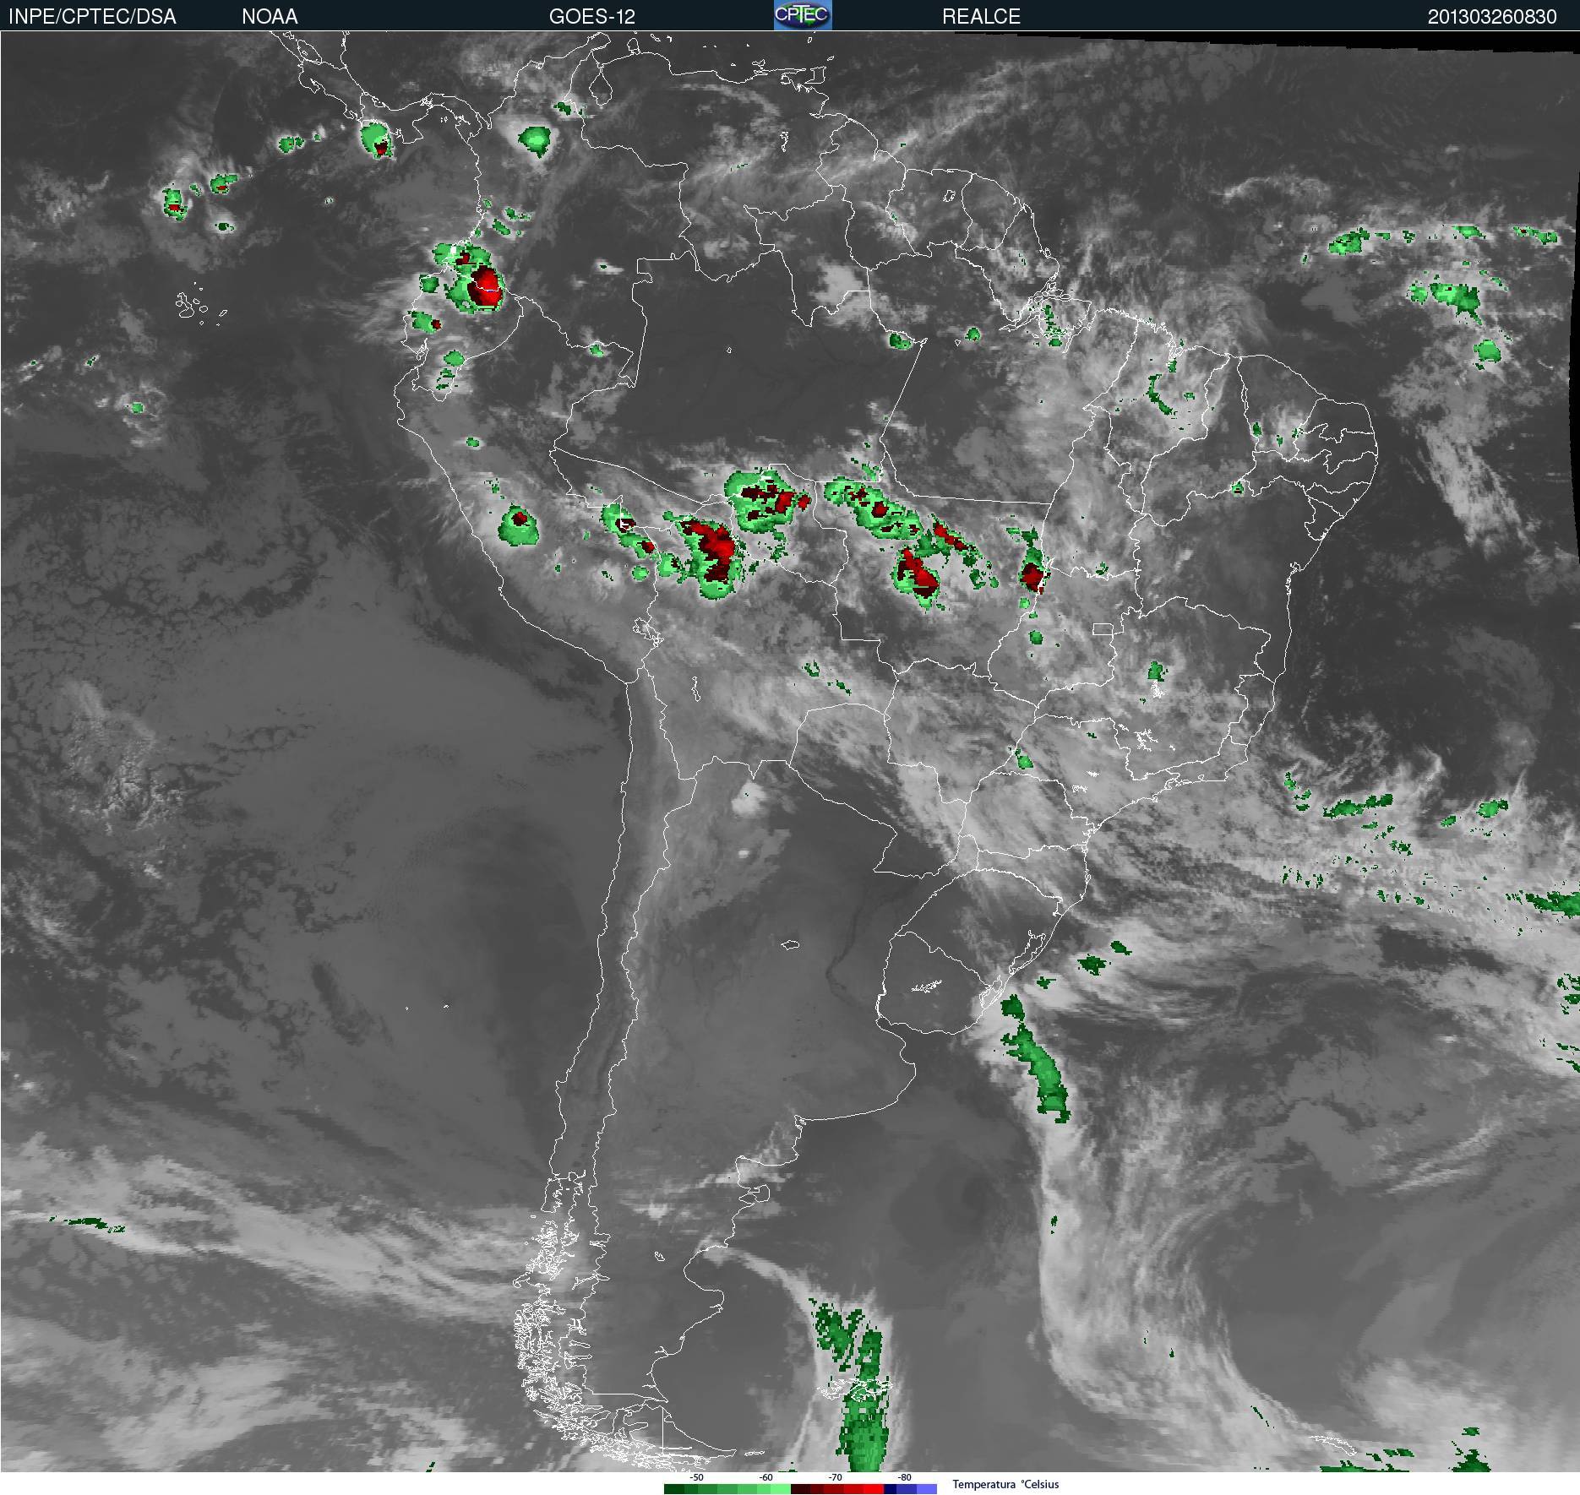Click the -70 mark on temperature scale

pos(835,1477)
